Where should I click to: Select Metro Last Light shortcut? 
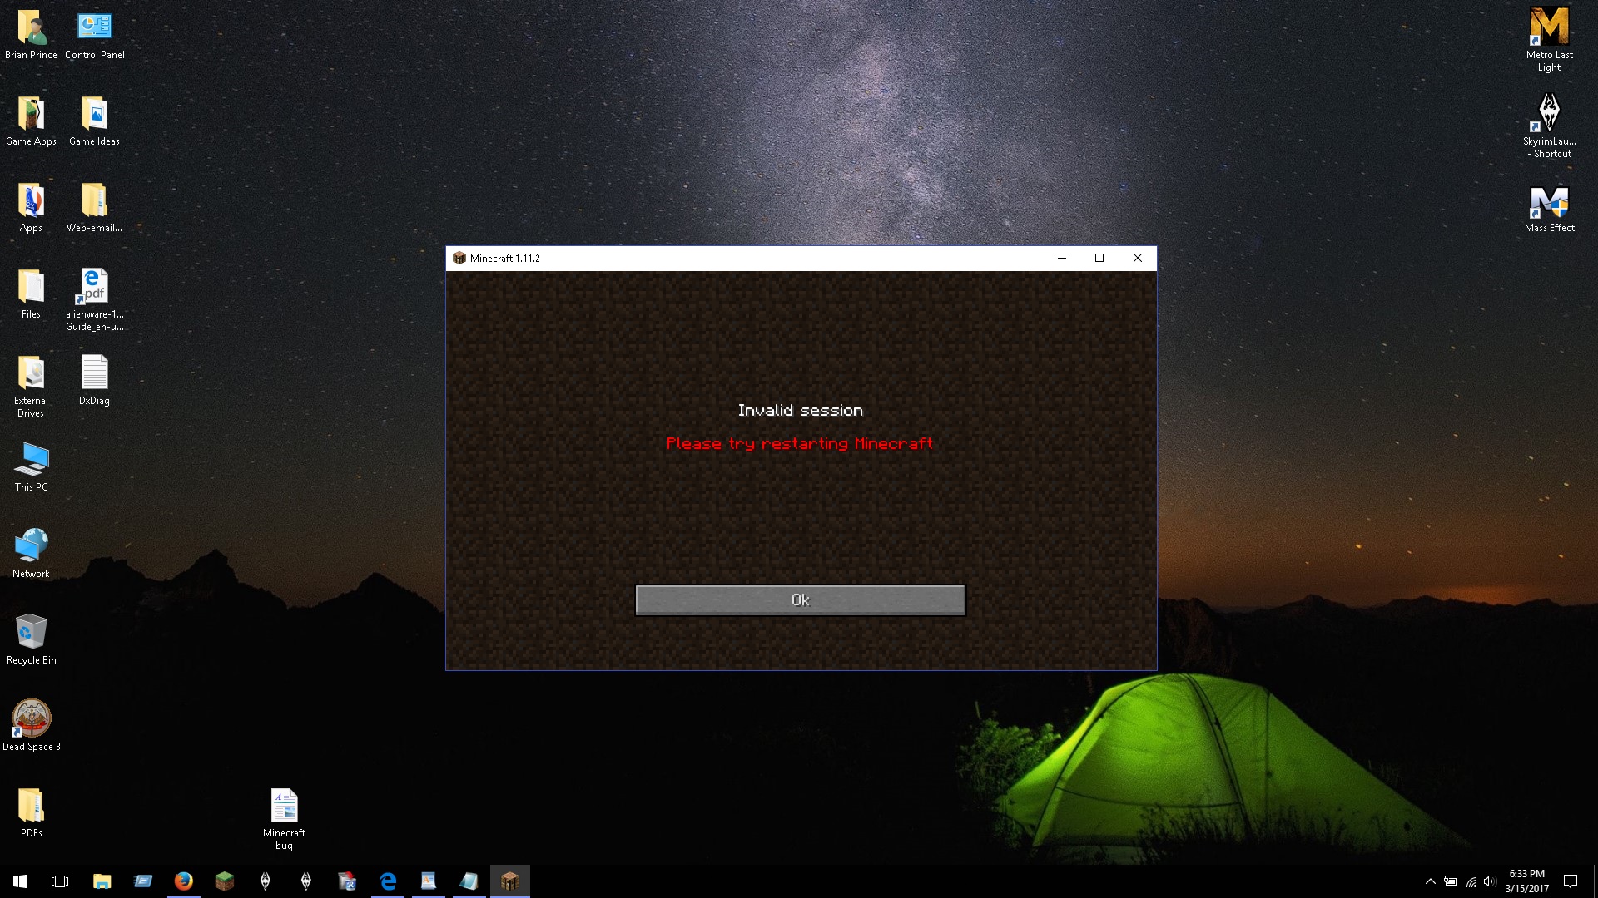pyautogui.click(x=1549, y=38)
